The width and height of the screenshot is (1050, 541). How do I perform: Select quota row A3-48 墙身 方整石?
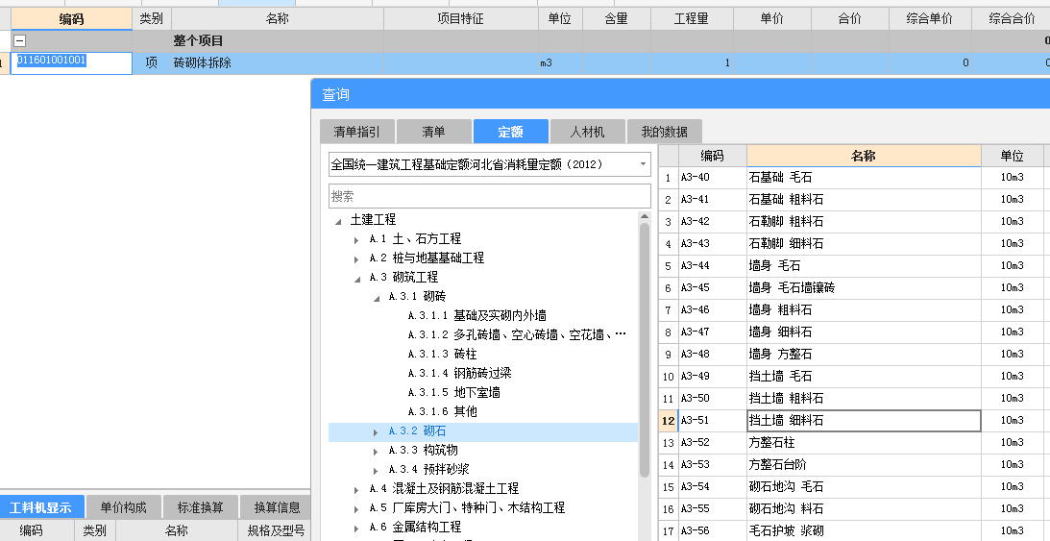(x=854, y=355)
